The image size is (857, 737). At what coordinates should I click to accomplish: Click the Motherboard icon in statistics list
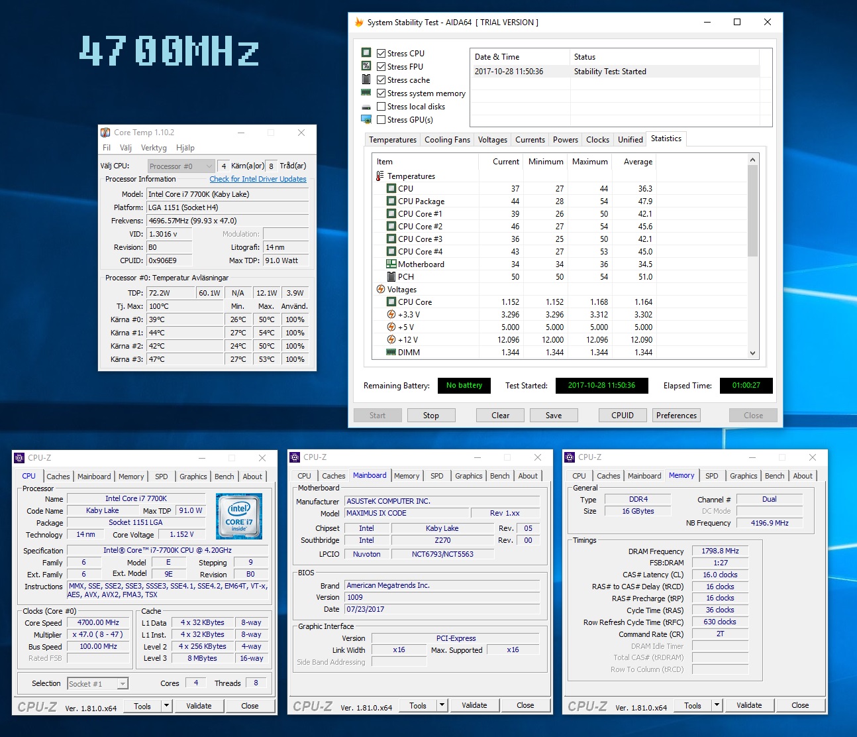(x=391, y=264)
